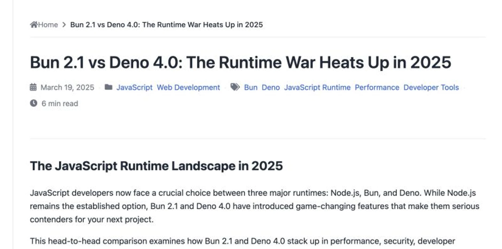The height and width of the screenshot is (249, 502).
Task: Select the breadcrumb article title text
Action: click(166, 25)
